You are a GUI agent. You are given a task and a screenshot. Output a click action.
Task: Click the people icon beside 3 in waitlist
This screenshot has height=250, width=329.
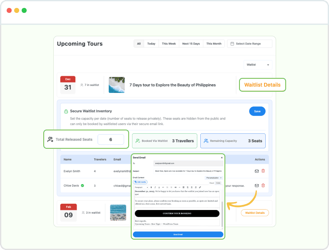(83, 212)
